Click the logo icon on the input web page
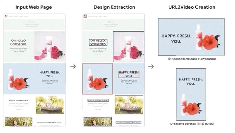This screenshot has width=235, height=133. [x=6, y=16]
